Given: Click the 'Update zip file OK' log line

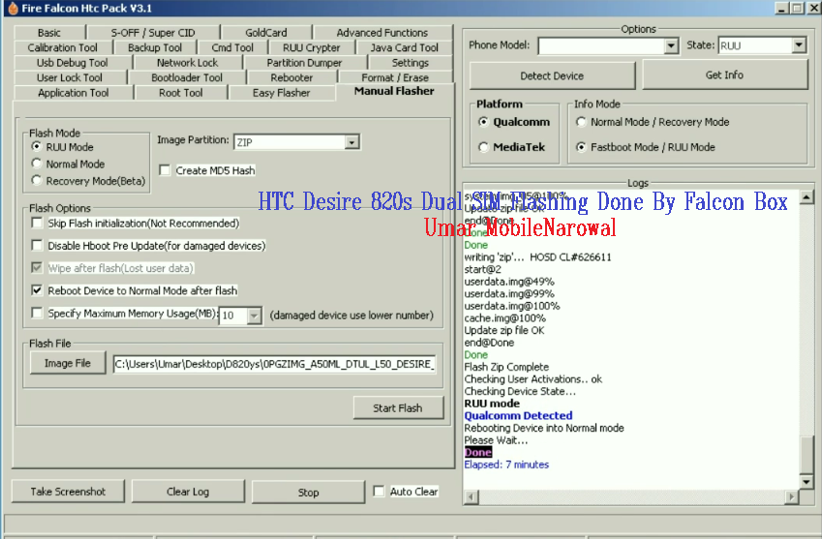Looking at the screenshot, I should 503,331.
